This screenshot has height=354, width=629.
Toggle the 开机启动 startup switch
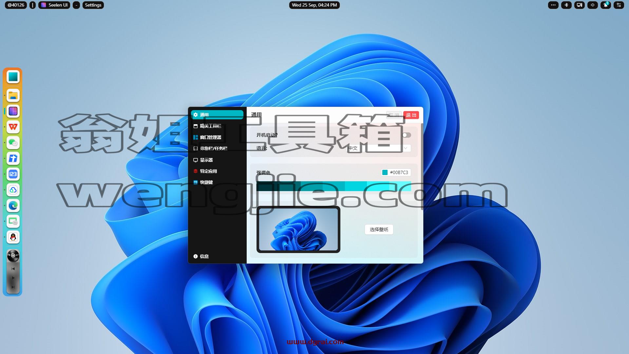pos(407,135)
